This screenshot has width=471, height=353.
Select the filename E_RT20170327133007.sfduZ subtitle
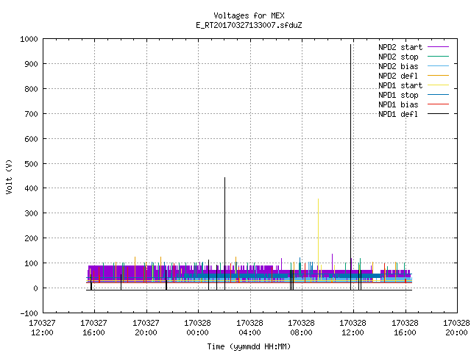coord(249,25)
